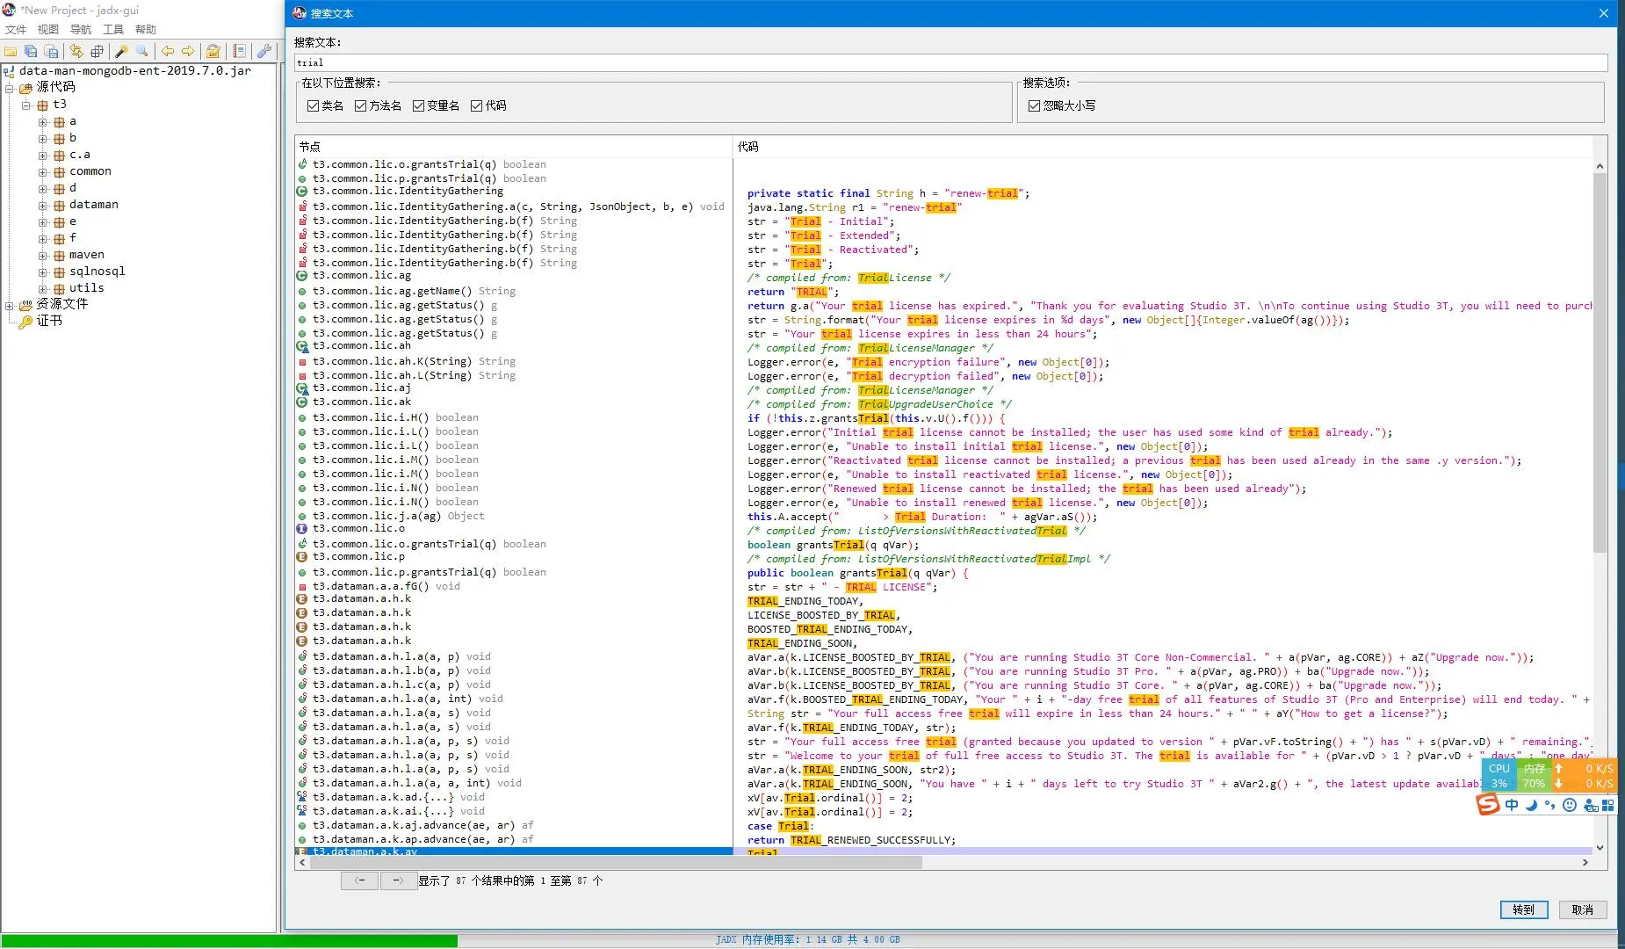This screenshot has height=949, width=1625.
Task: Toggle the 变量名 checkbox
Action: click(x=418, y=105)
